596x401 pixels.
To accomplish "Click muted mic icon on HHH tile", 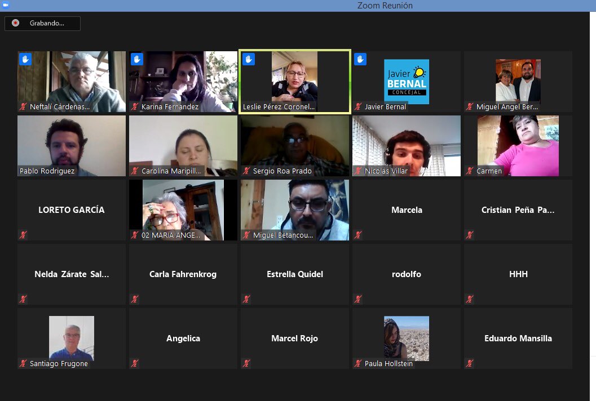I will (x=470, y=299).
